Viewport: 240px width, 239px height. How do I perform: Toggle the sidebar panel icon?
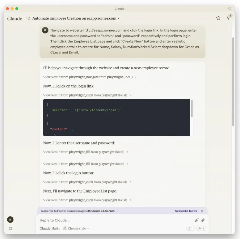[x=10, y=228]
